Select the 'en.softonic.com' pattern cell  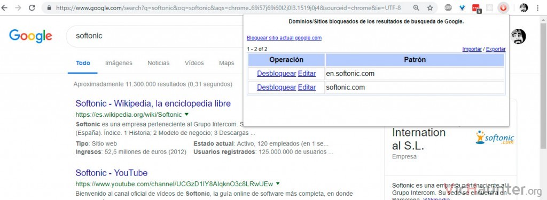[415, 74]
